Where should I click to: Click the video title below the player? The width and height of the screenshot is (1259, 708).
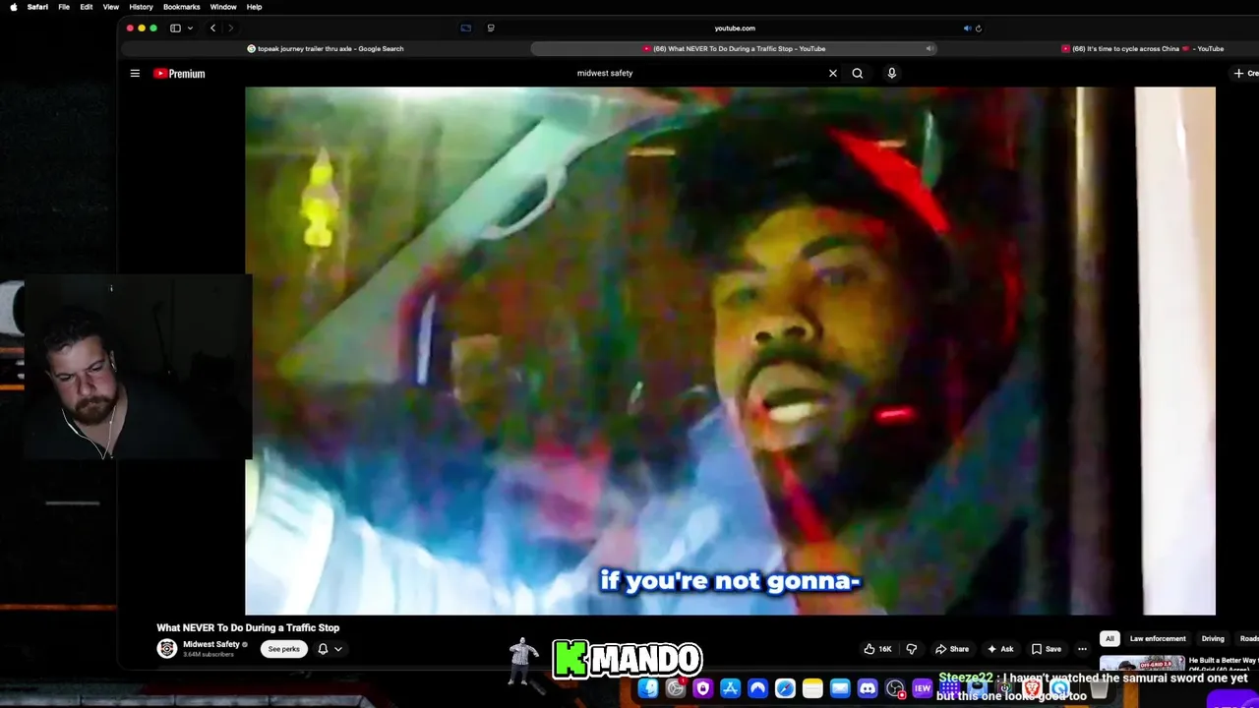click(248, 627)
